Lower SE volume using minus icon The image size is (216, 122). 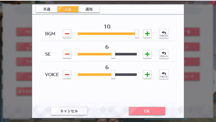[x=67, y=54]
